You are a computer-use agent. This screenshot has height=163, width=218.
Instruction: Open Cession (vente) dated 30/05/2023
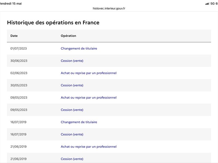coord(72,85)
